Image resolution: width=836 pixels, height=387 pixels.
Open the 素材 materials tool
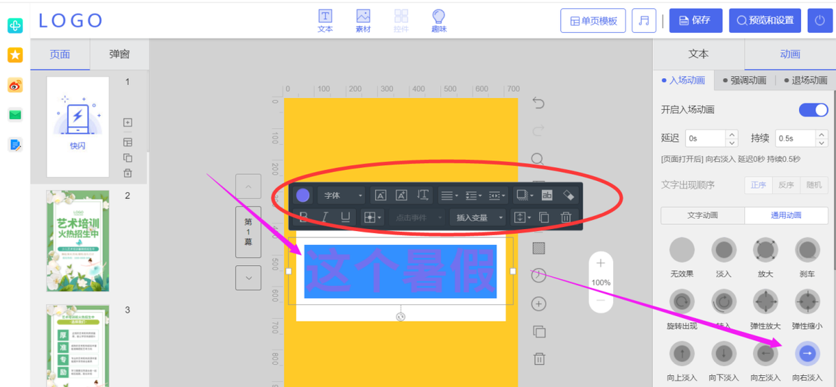(363, 21)
